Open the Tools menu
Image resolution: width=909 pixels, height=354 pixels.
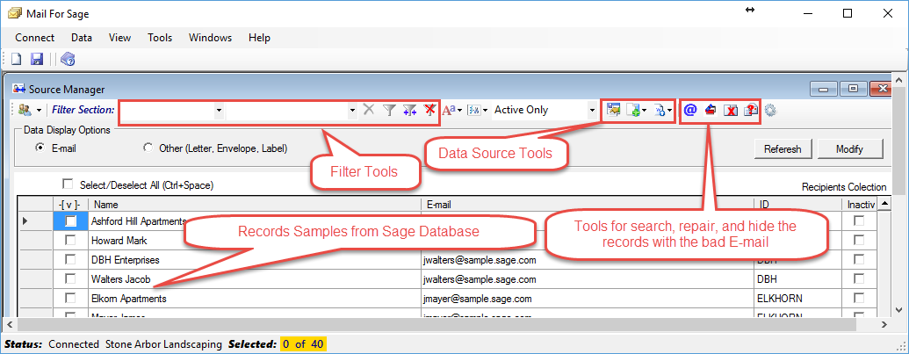point(160,38)
